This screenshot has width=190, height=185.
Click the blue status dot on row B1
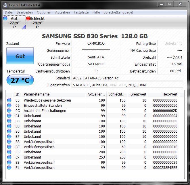(9, 116)
